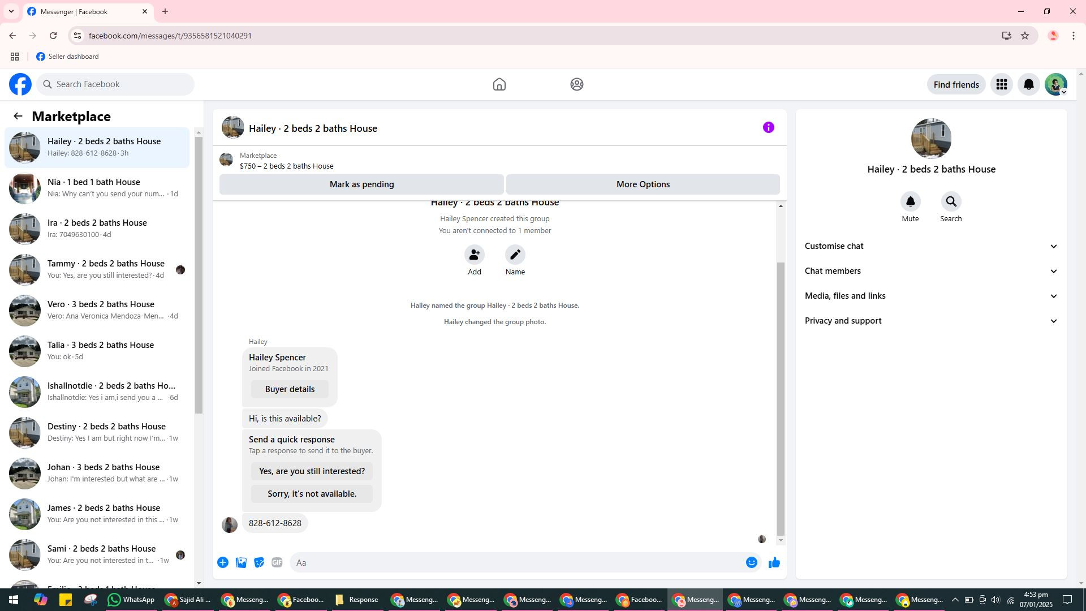Screen dimensions: 1086x611
Task: Open the Facebook notifications bell
Action: (1028, 85)
